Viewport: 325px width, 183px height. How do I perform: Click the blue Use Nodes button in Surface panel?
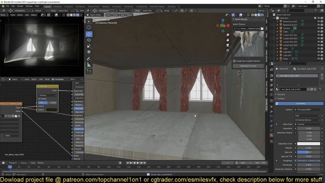pyautogui.click(x=299, y=103)
